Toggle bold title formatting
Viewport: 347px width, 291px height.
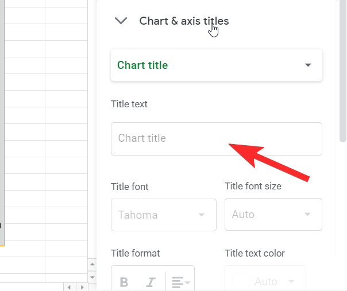[x=124, y=282]
